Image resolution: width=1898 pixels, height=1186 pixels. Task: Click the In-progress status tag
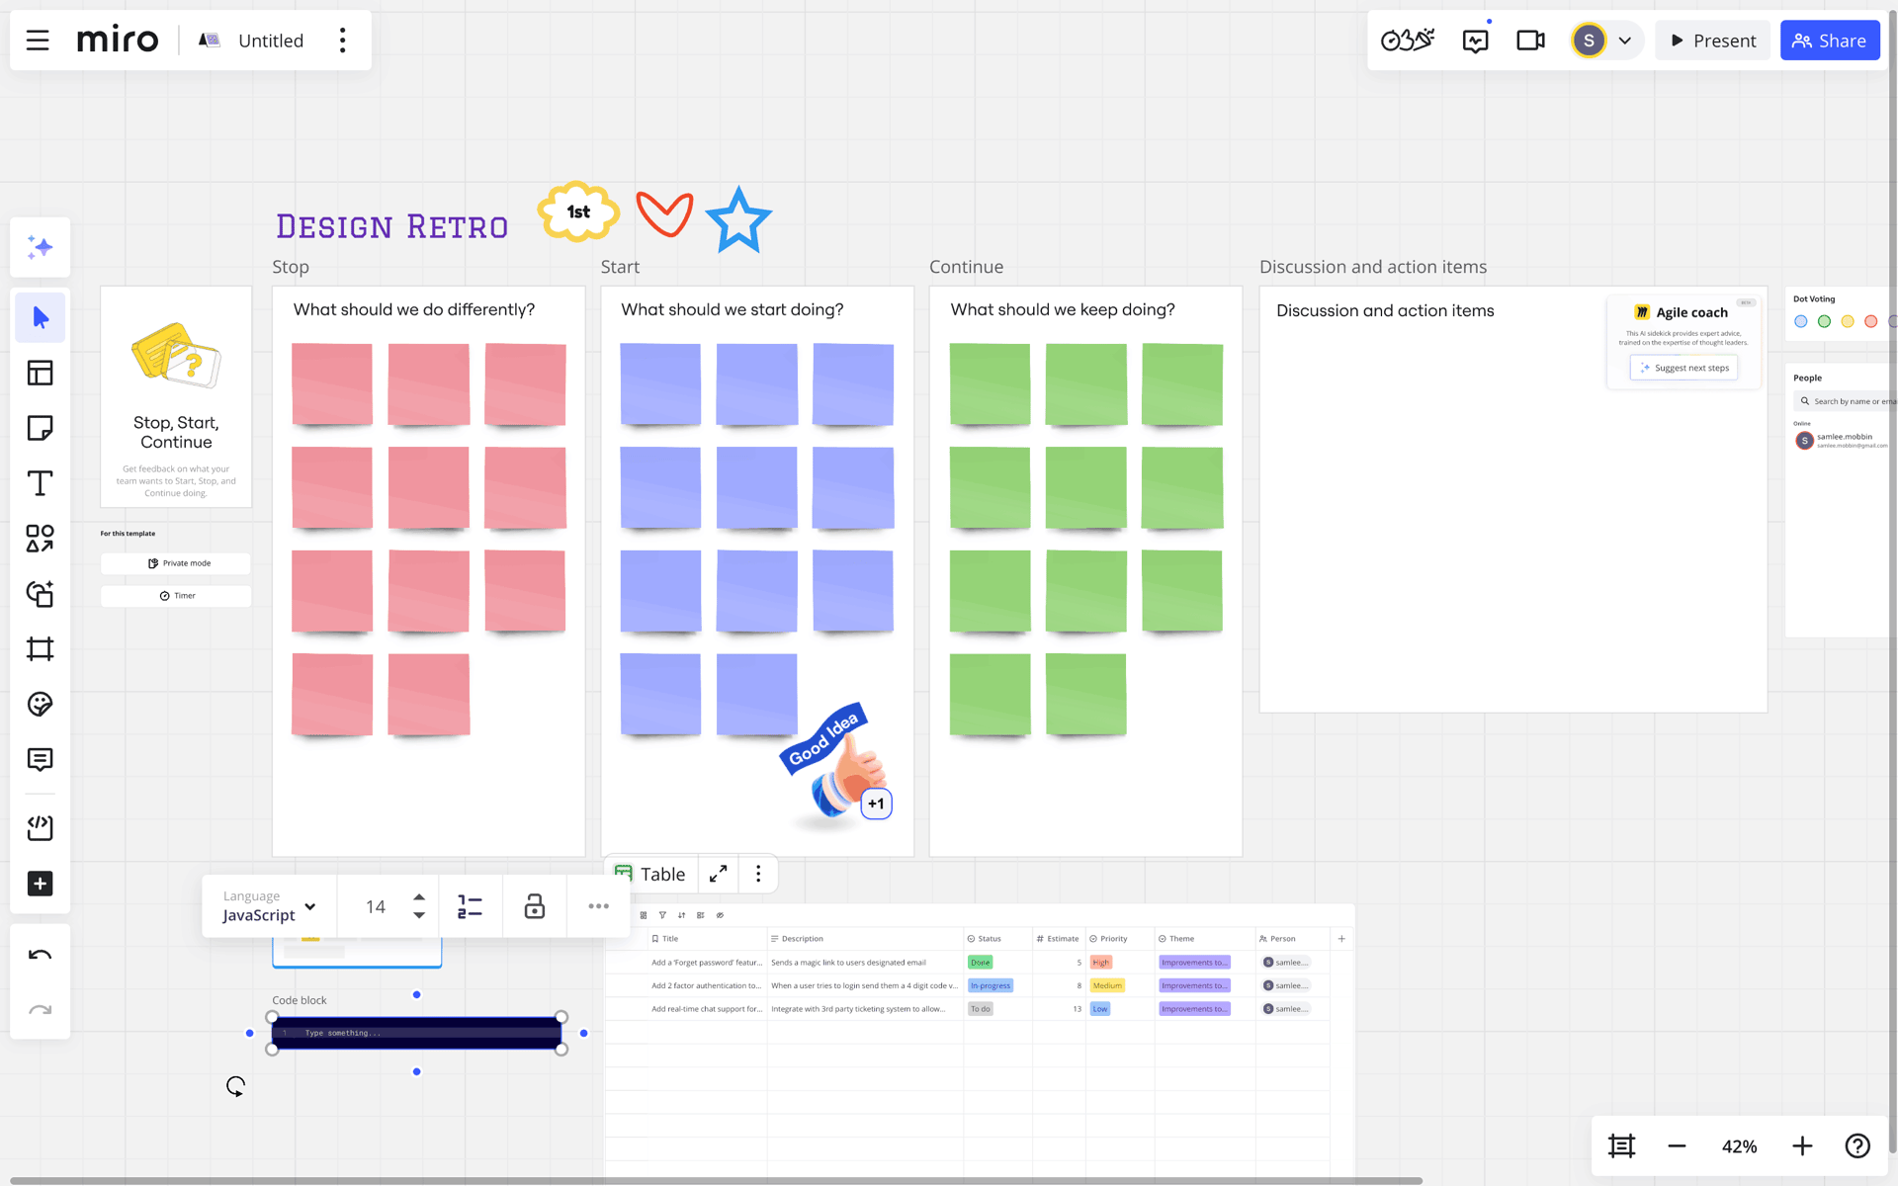click(x=991, y=985)
